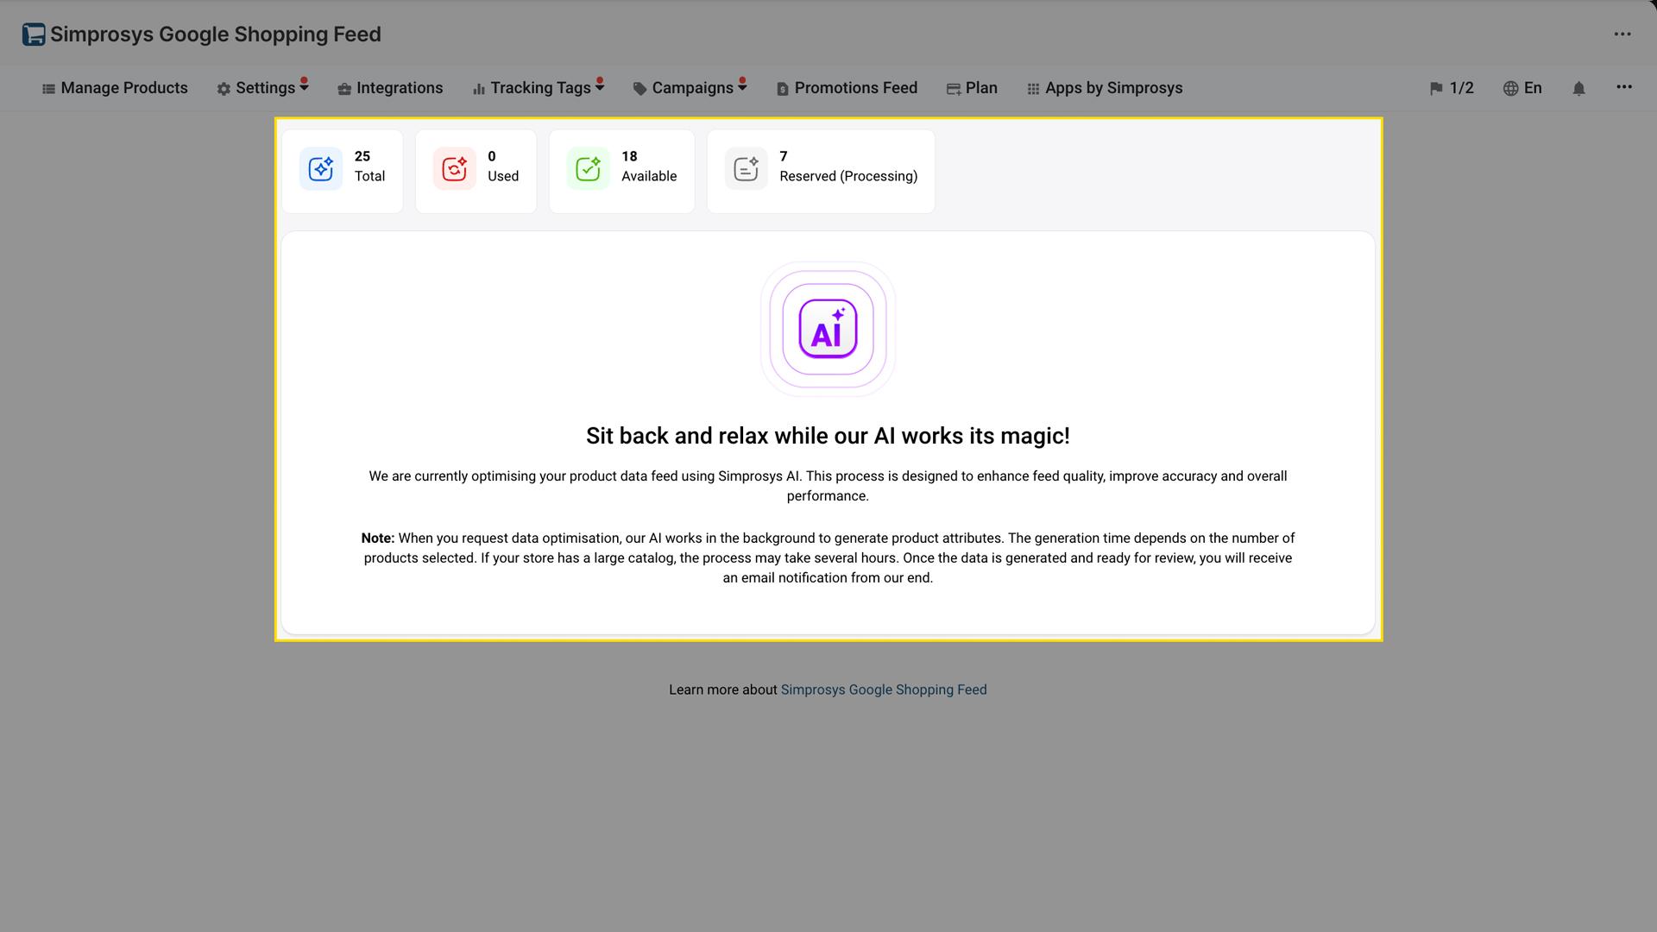Click the grey Reserved (Processing) icon
The image size is (1657, 932).
point(747,168)
